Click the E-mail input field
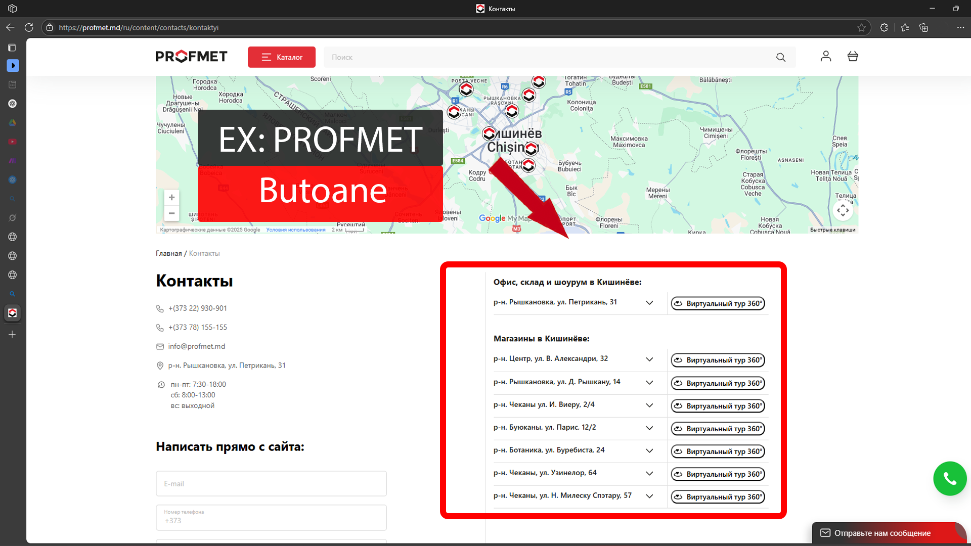This screenshot has width=971, height=546. (x=271, y=484)
